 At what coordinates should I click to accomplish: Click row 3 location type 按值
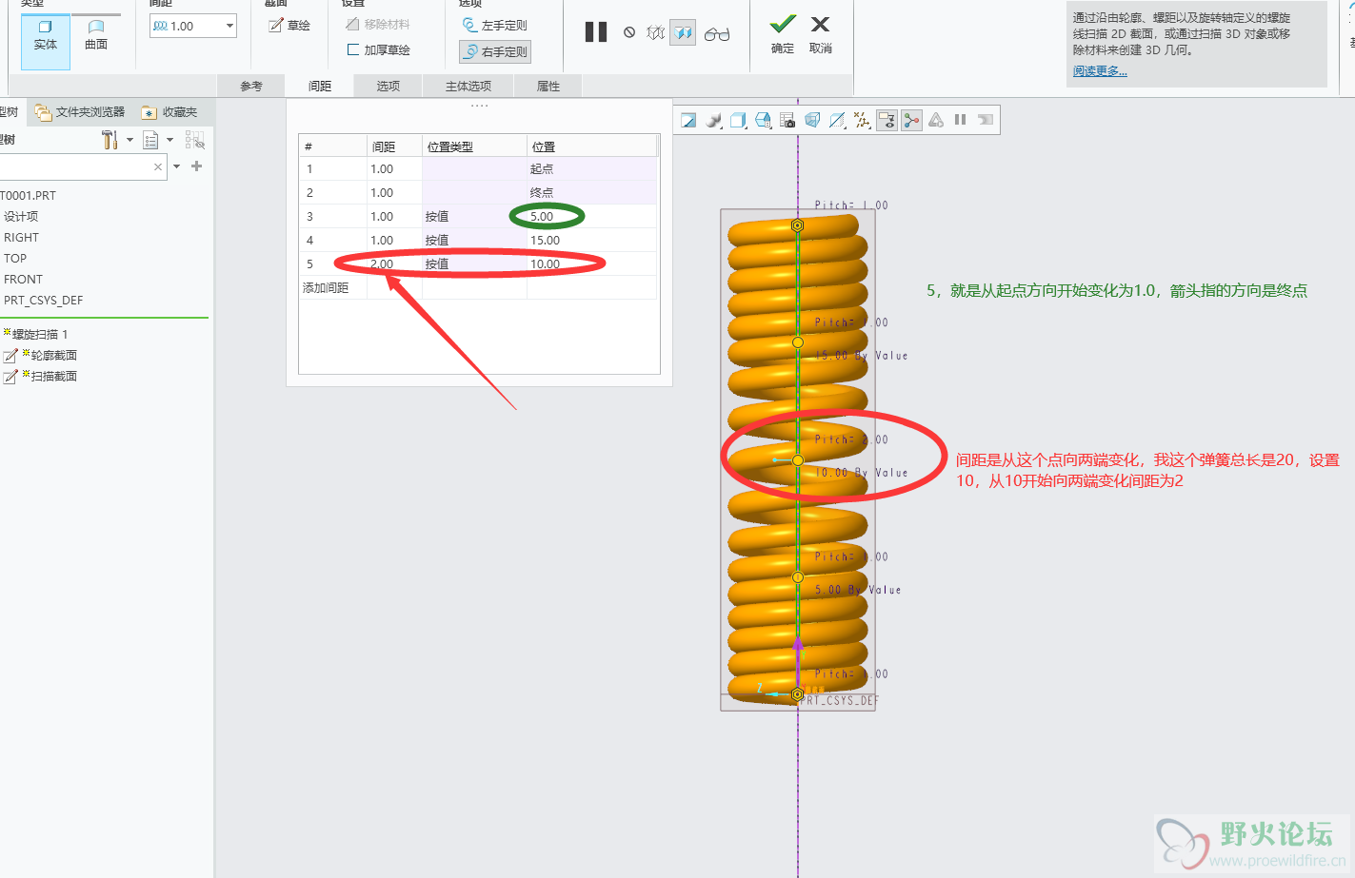(437, 216)
